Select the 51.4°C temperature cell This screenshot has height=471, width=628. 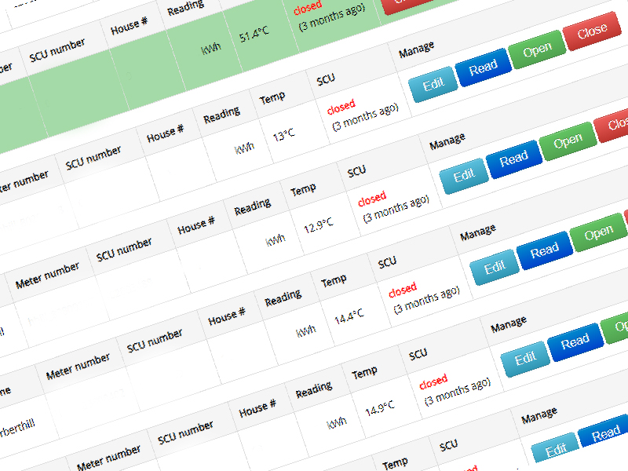pyautogui.click(x=254, y=35)
